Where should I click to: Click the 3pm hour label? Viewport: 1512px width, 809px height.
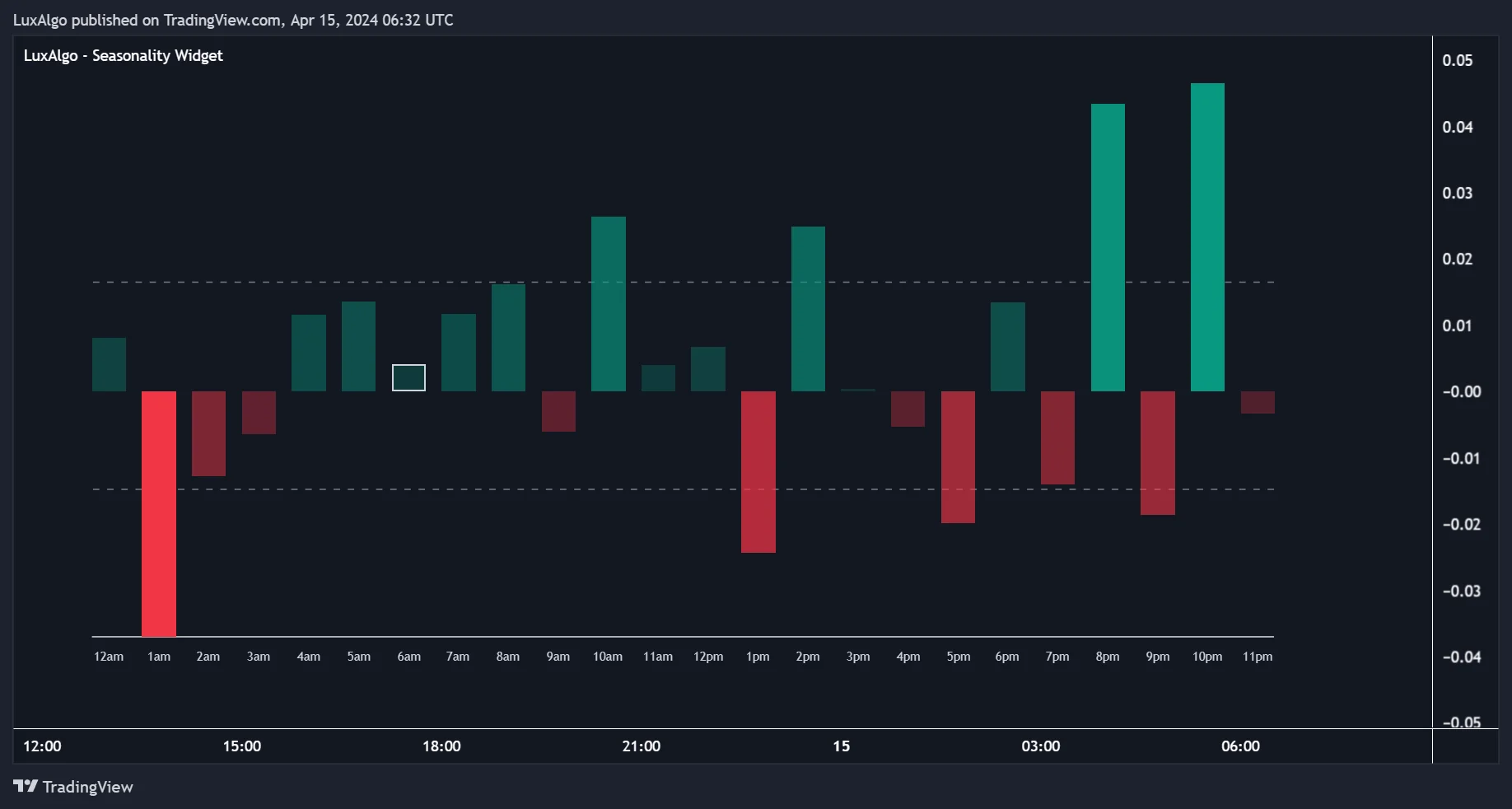[x=858, y=657]
